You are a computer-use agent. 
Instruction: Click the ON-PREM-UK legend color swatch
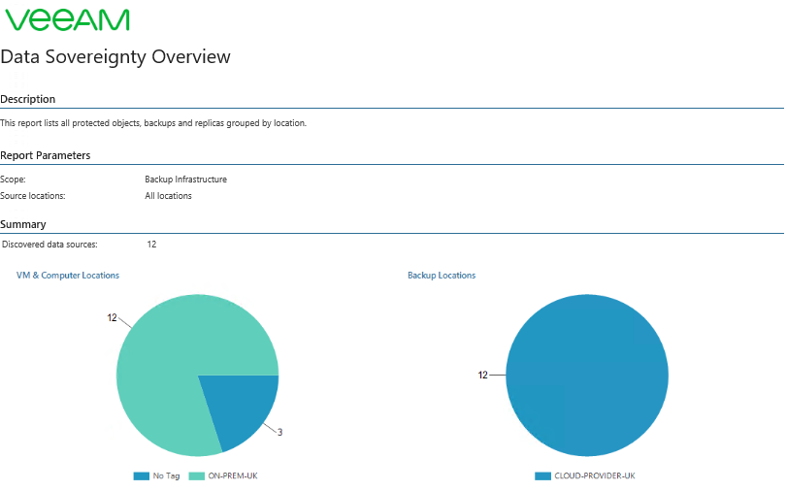point(196,475)
